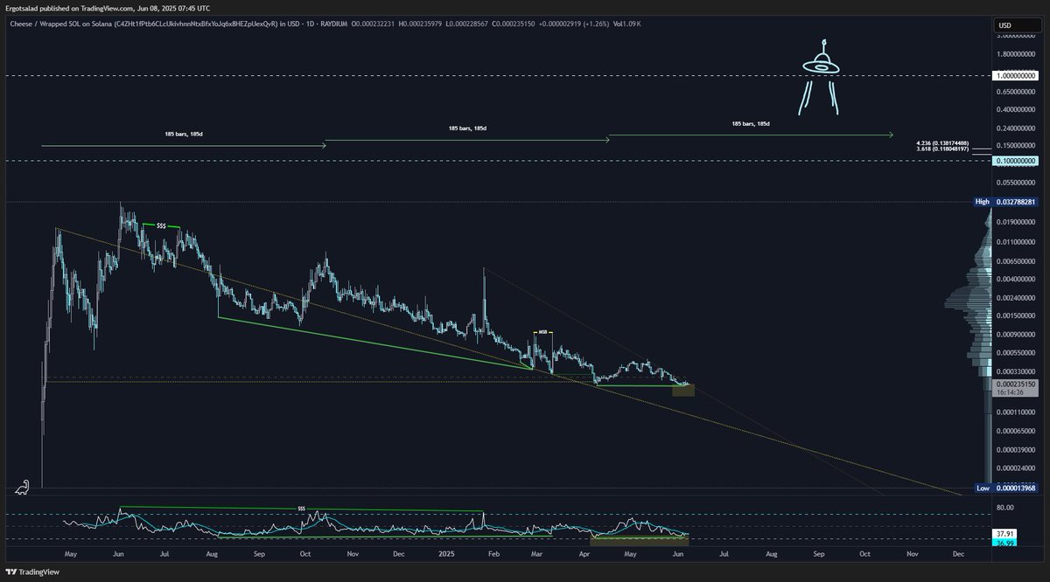The width and height of the screenshot is (1050, 582).
Task: Click the current price label 0.000235150
Action: point(1015,382)
